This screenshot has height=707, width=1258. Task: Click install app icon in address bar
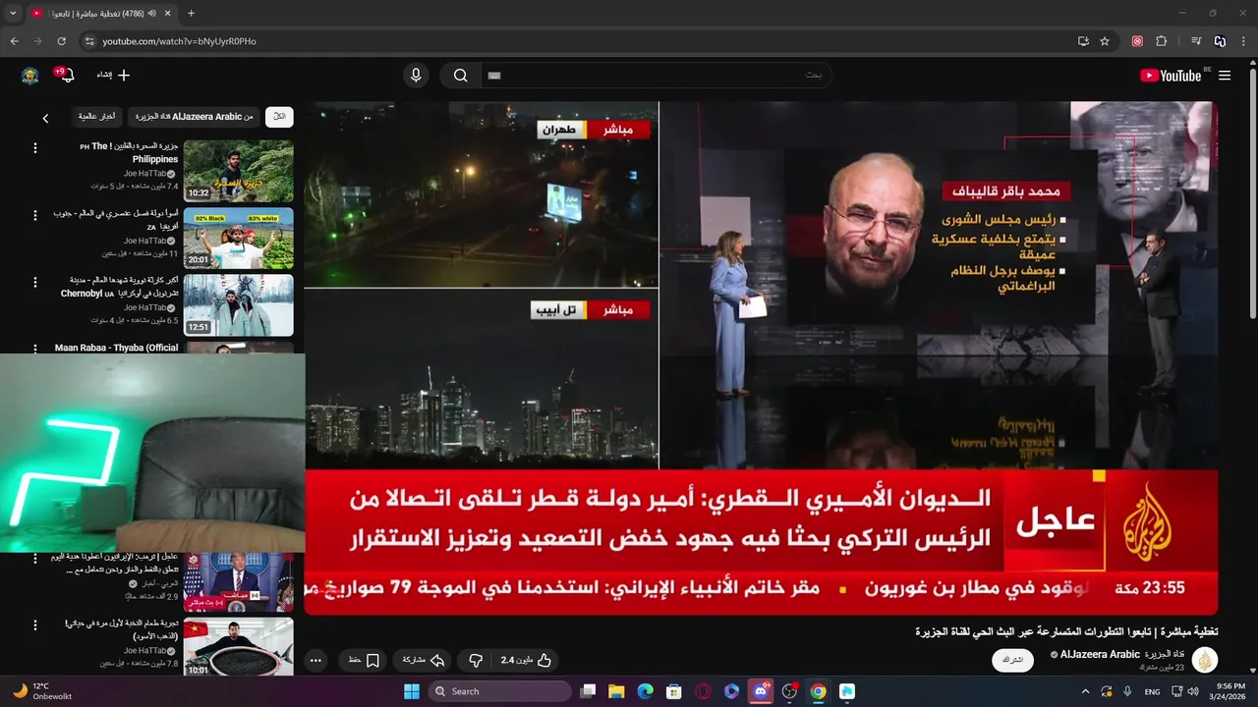(x=1083, y=41)
